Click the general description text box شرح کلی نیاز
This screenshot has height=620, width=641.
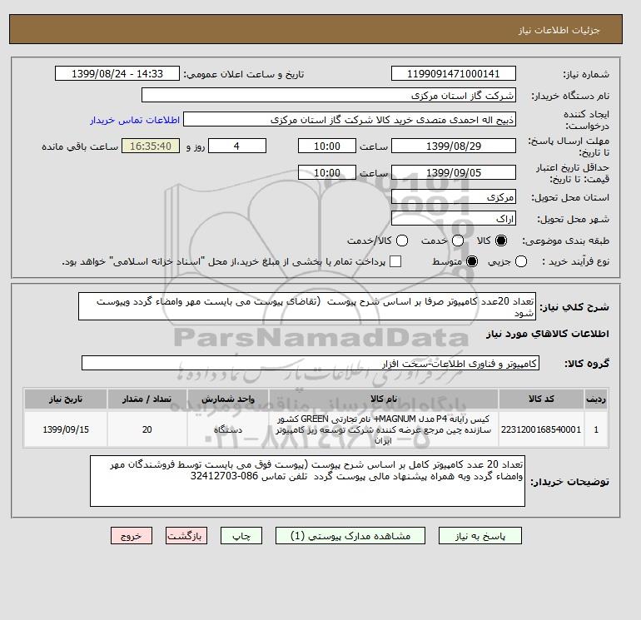click(x=307, y=306)
